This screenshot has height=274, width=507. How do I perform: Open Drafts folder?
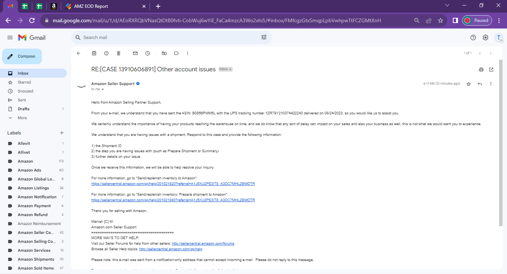tap(33, 109)
